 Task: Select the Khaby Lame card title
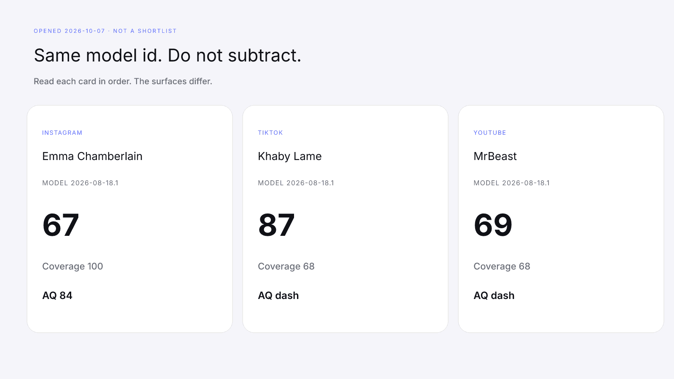tap(290, 156)
